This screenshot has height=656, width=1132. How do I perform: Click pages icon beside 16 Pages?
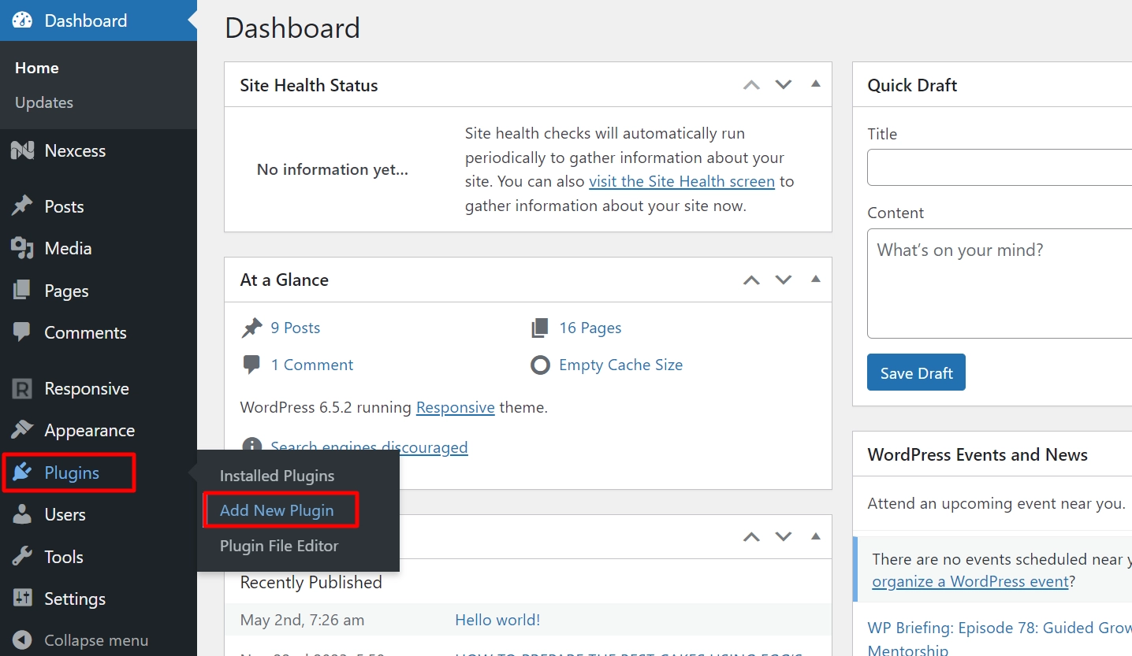point(540,328)
